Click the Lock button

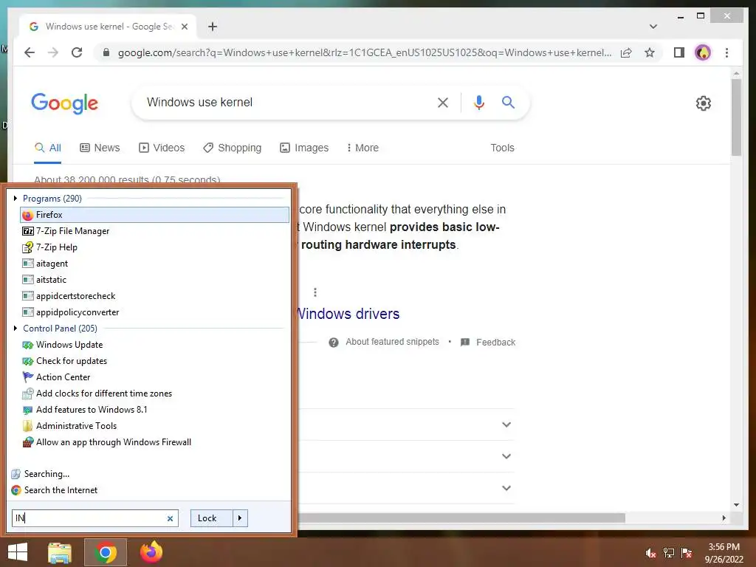click(x=211, y=518)
